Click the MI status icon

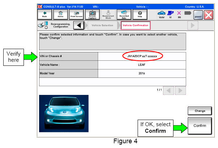coord(179,15)
